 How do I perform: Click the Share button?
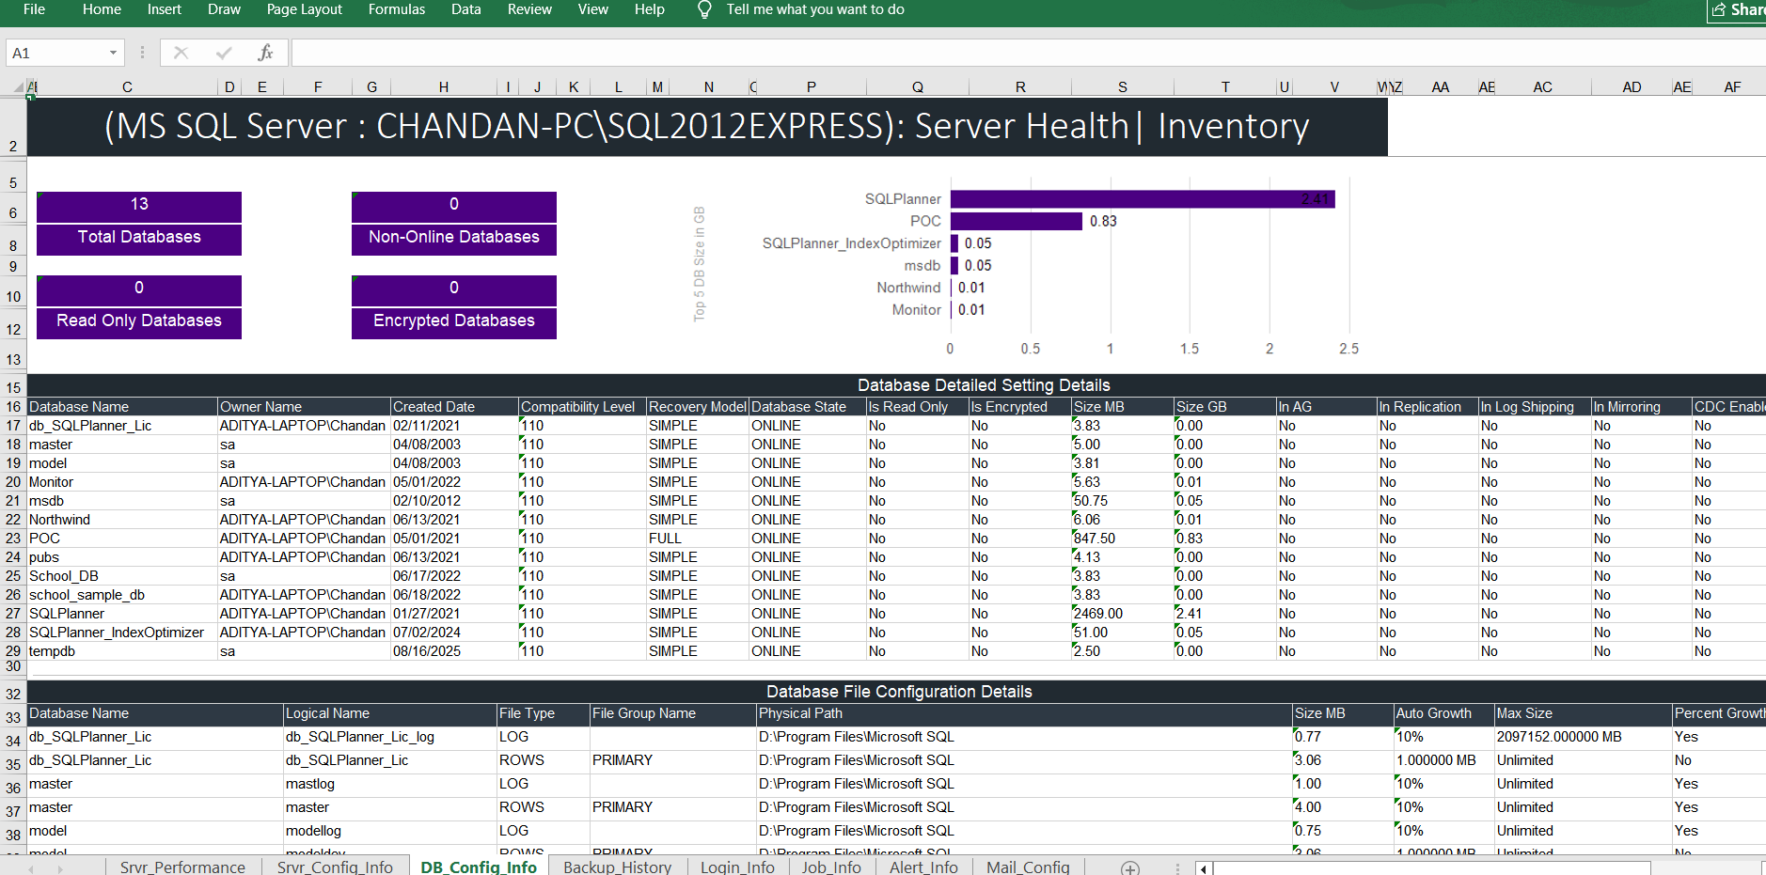tap(1738, 10)
